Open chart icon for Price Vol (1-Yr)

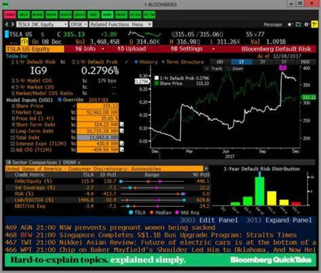coord(74,118)
